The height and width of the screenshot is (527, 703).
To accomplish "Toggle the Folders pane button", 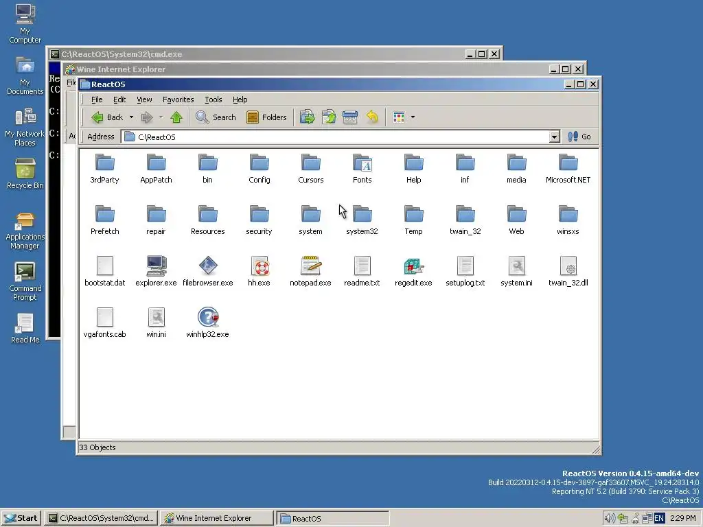I will tap(266, 117).
